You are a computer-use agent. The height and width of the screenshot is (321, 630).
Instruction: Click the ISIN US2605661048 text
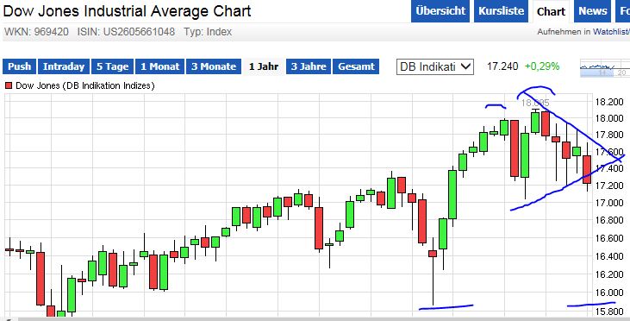[x=126, y=32]
